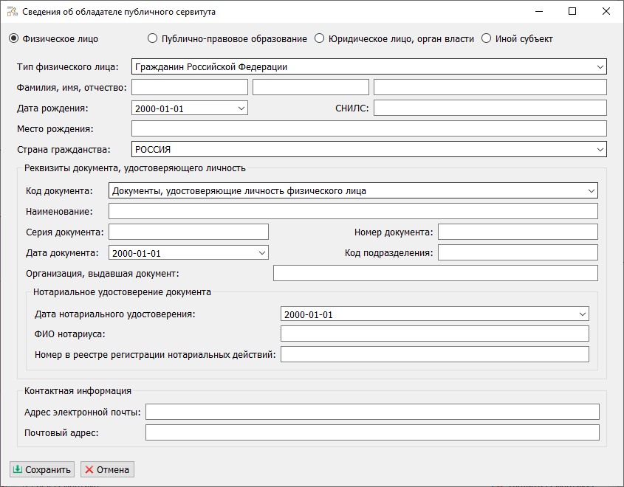Image resolution: width=624 pixels, height=487 pixels.
Task: Focus the Место рождения text field
Action: (368, 129)
